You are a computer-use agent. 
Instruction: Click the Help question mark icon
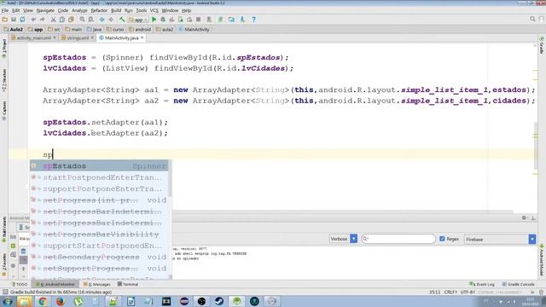coord(253,20)
